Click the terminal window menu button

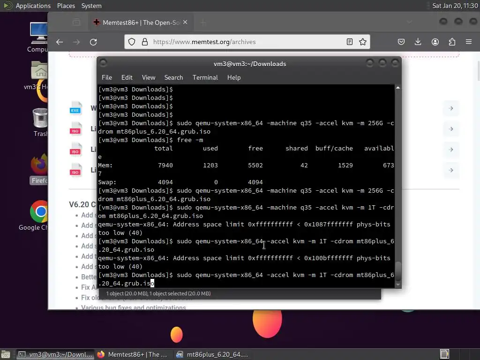pyautogui.click(x=103, y=63)
